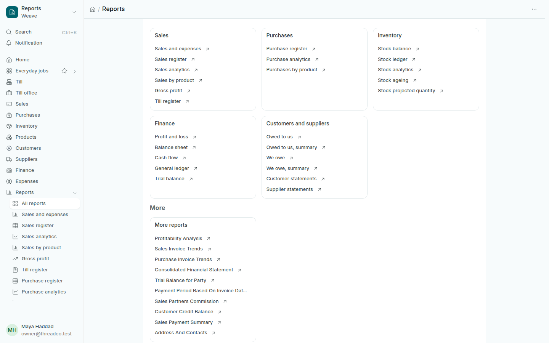Screen dimensions: 549x343
Task: Click the Expenses dollar icon
Action: click(9, 181)
